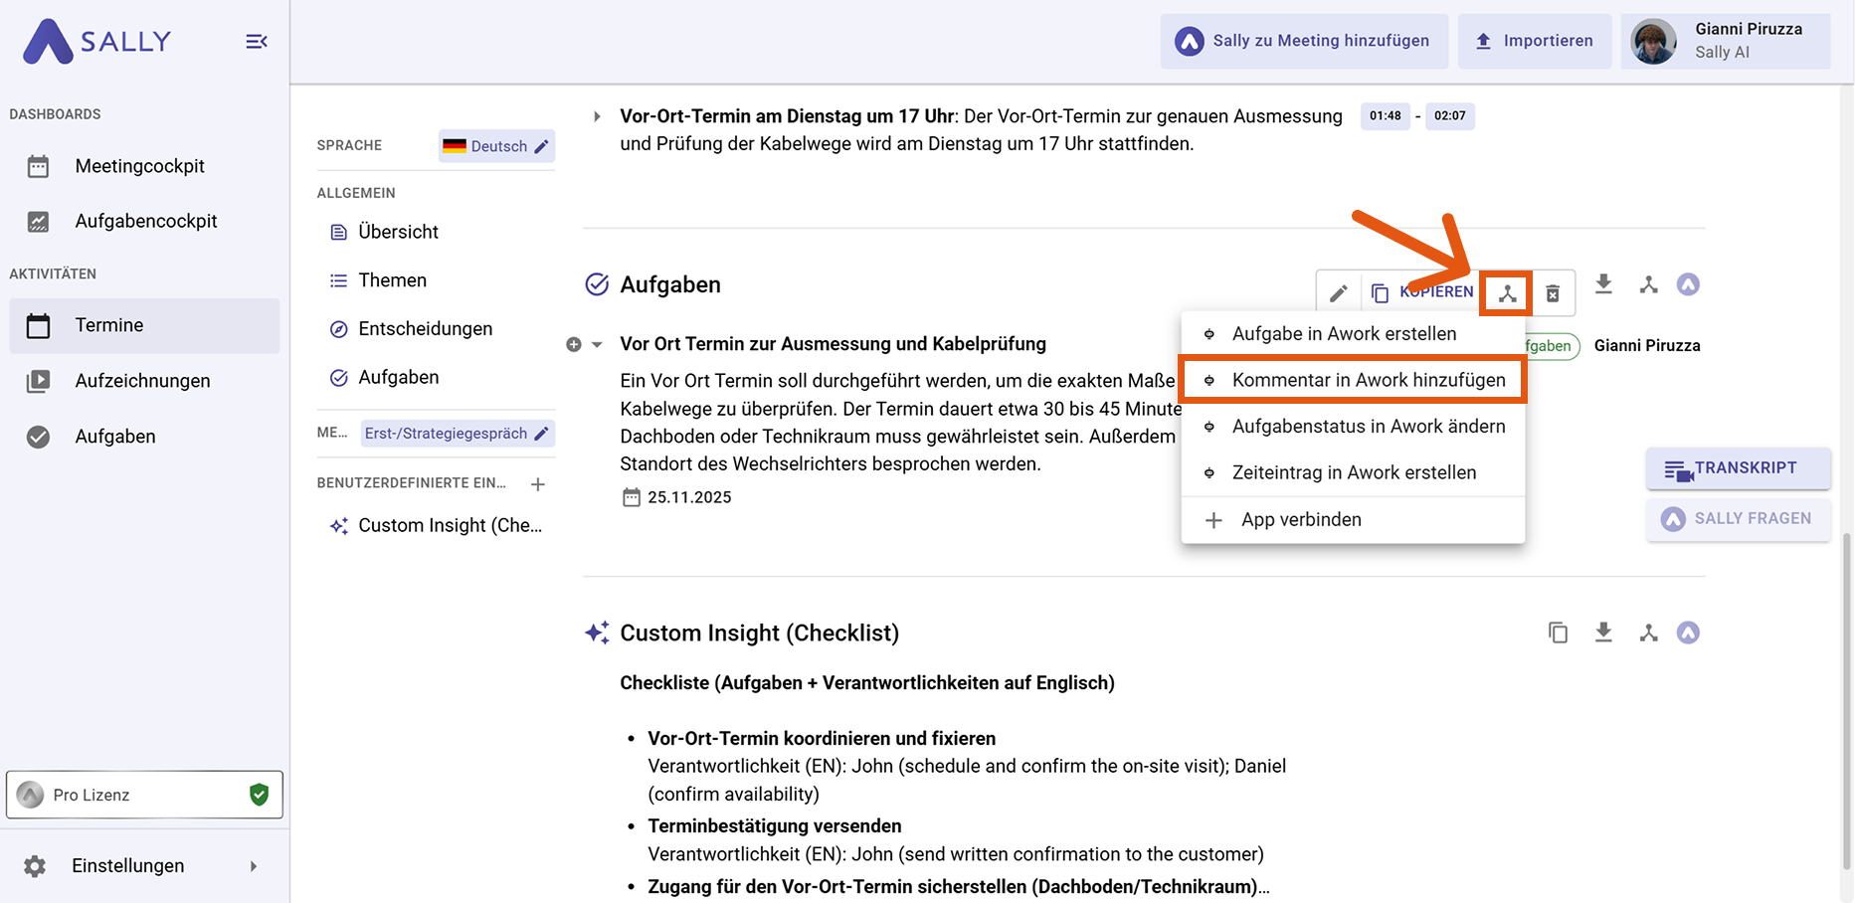Jump to timestamp 01:48
The width and height of the screenshot is (1855, 903).
point(1385,116)
